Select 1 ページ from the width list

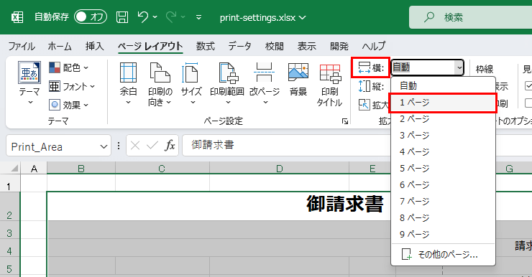(x=443, y=103)
